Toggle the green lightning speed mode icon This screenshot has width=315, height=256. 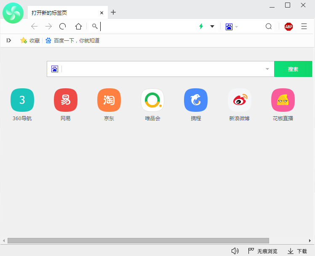click(x=201, y=26)
